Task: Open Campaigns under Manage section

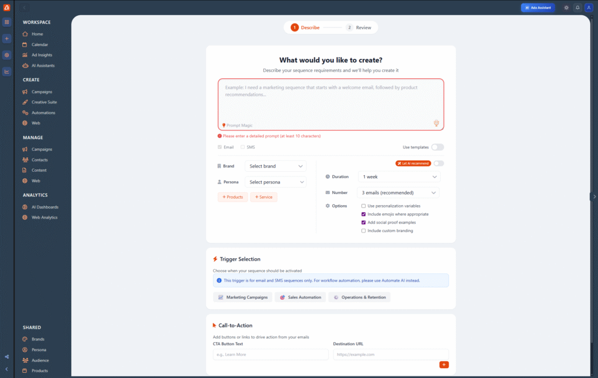Action: tap(41, 150)
